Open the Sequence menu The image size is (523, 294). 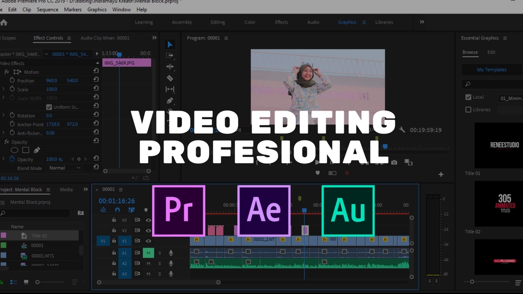47,10
